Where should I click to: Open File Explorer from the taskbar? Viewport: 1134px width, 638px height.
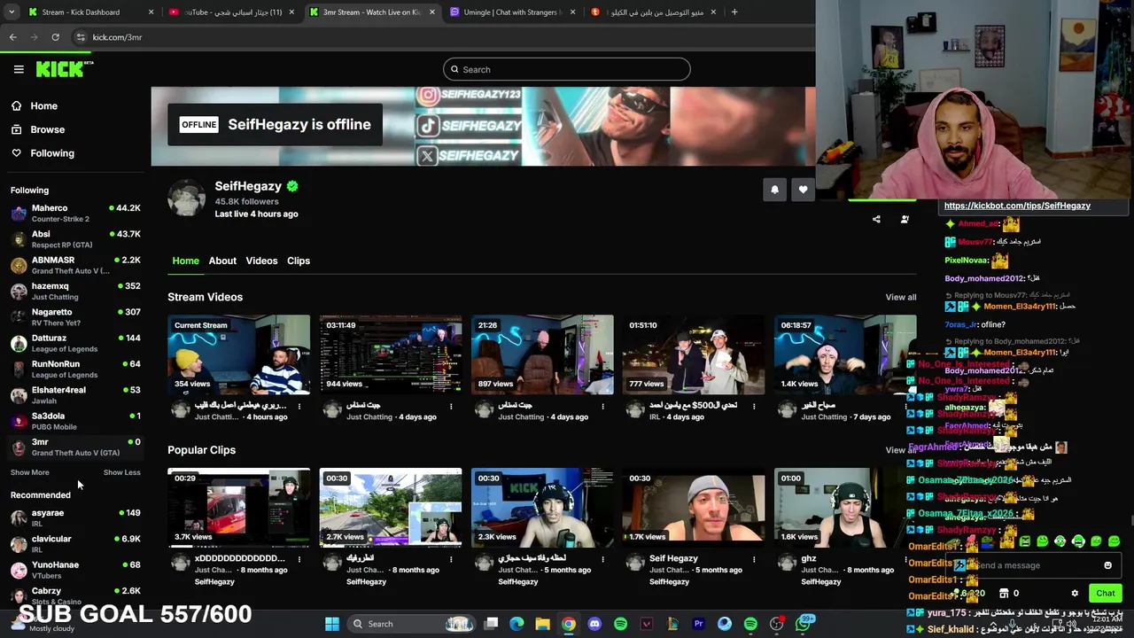click(543, 624)
